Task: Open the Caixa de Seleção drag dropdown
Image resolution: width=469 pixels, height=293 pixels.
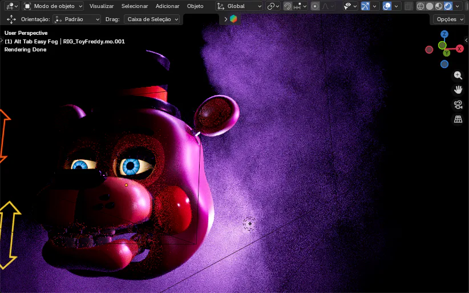Action: (152, 19)
